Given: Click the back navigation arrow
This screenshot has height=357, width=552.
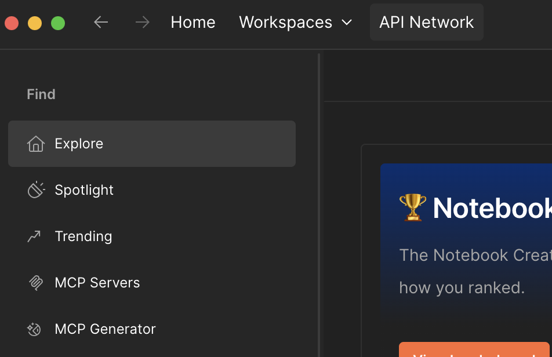Looking at the screenshot, I should point(101,23).
